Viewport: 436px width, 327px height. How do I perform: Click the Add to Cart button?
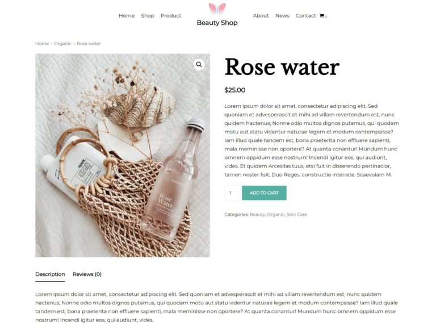264,193
